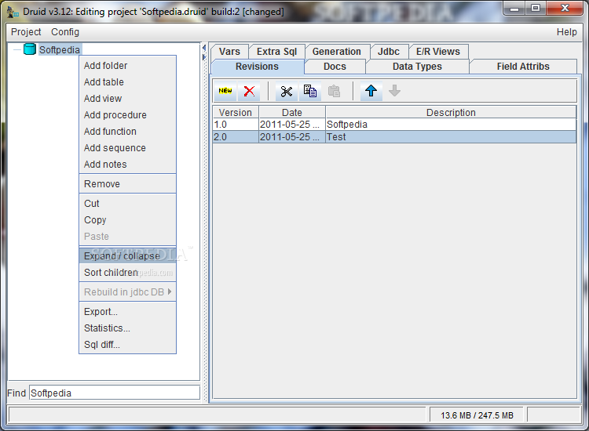The height and width of the screenshot is (431, 589).
Task: Click the date cell of revision 2.0
Action: click(x=292, y=137)
